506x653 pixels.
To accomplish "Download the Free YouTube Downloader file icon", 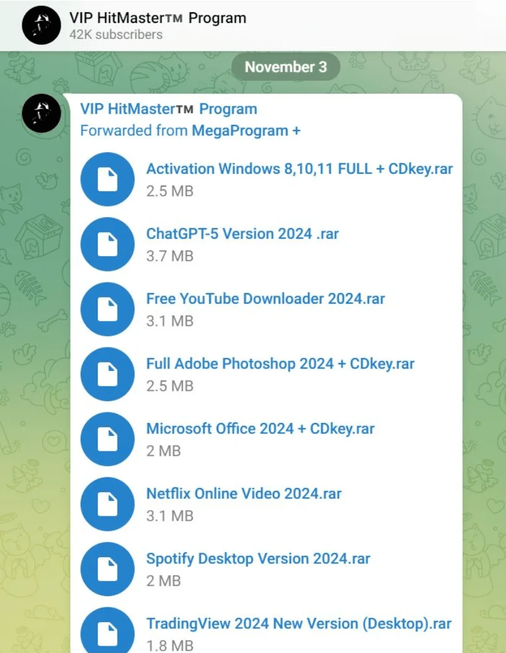I will coord(108,309).
